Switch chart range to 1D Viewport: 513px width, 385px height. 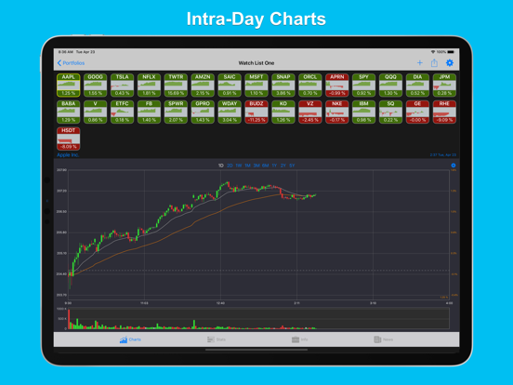pos(221,166)
